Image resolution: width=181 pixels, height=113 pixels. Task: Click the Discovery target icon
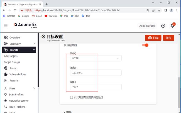click(6, 43)
